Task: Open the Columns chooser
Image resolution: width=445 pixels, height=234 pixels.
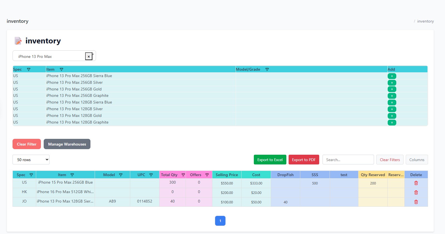Action: pos(417,160)
